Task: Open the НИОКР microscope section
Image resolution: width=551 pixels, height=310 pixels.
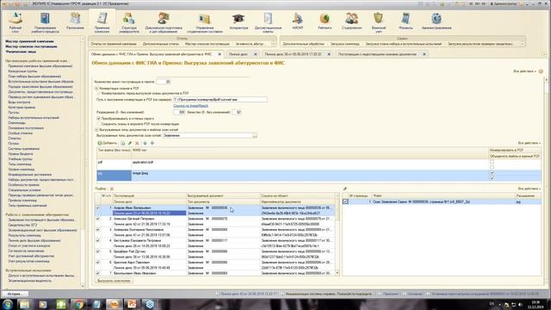Action: 297,21
